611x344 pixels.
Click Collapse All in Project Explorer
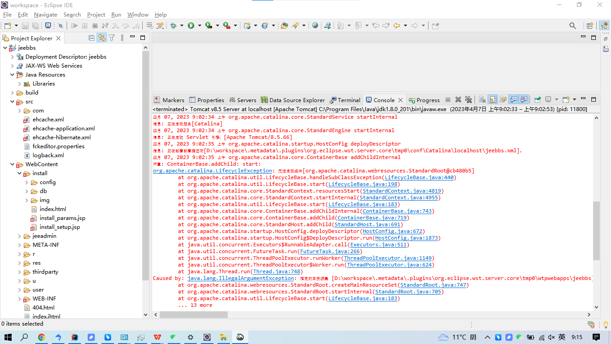point(92,38)
